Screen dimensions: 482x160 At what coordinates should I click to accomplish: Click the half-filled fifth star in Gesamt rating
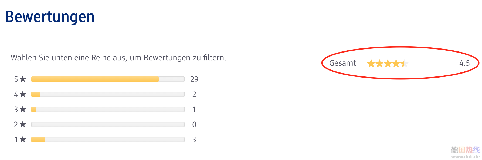[405, 64]
